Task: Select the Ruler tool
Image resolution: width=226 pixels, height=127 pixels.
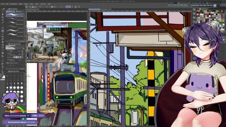Action: [x=2, y=64]
